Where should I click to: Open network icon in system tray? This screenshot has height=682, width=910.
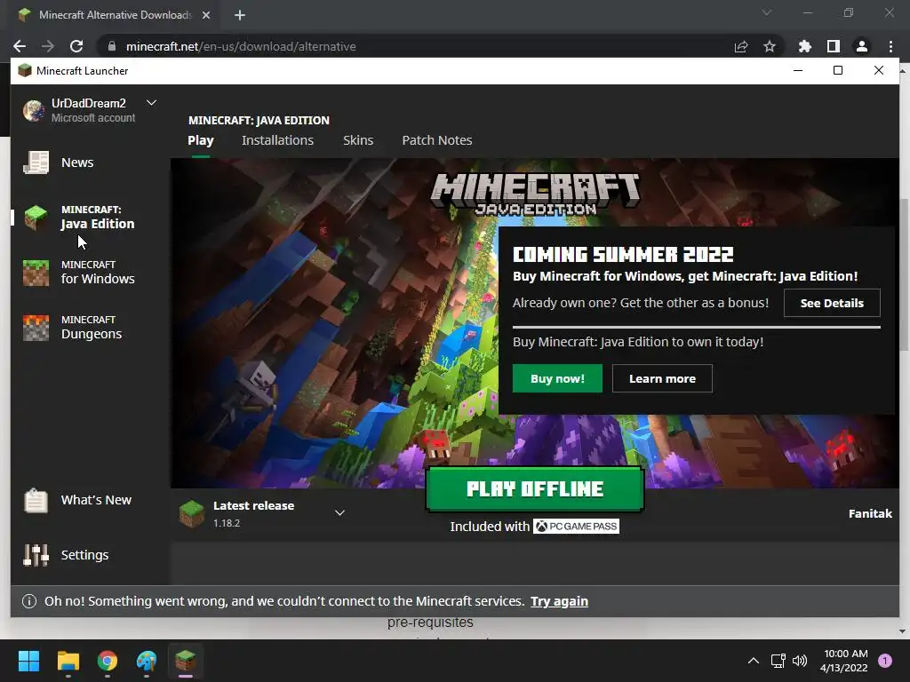coord(778,661)
